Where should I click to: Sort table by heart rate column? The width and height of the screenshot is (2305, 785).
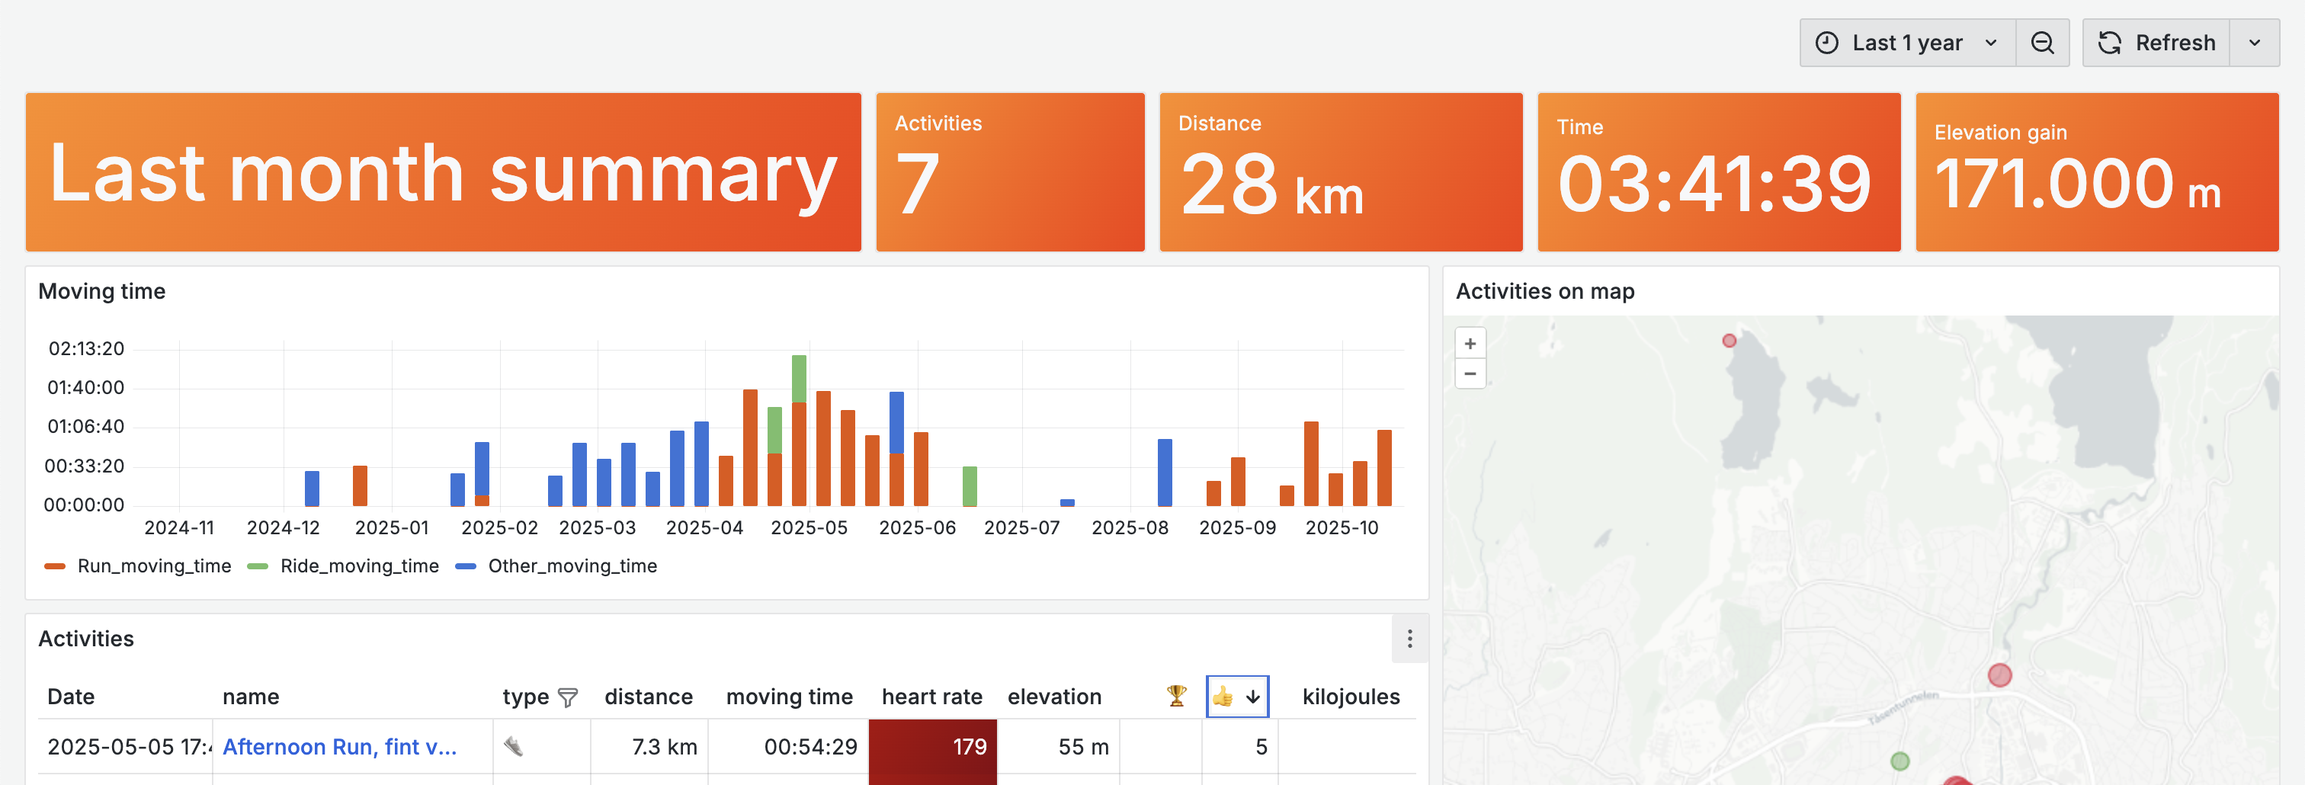(931, 697)
